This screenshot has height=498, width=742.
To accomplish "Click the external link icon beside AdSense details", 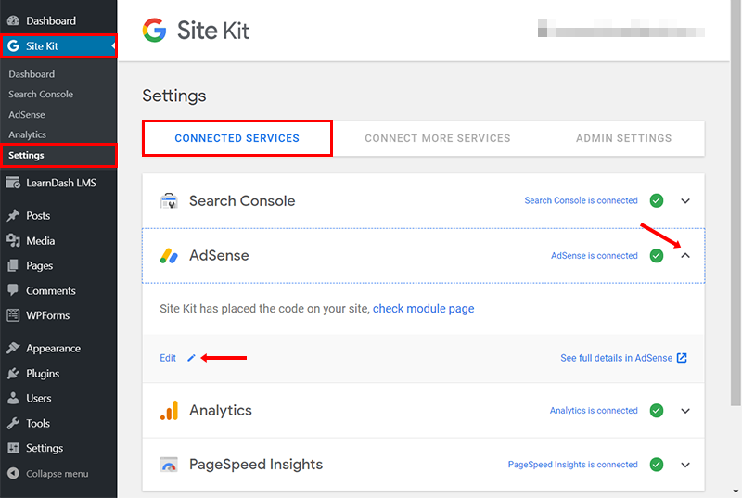I will pos(682,358).
